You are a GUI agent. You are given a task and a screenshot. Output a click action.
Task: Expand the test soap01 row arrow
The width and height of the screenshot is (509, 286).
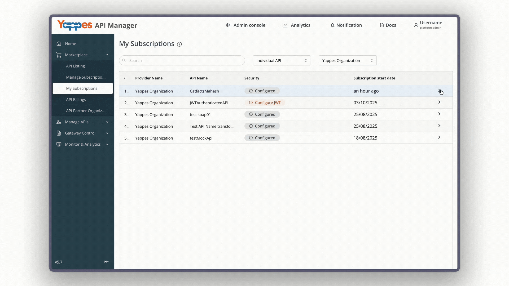pos(439,114)
